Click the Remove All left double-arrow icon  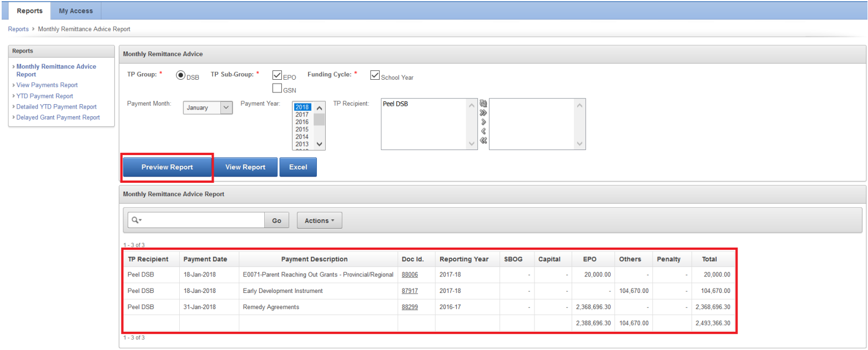click(483, 140)
